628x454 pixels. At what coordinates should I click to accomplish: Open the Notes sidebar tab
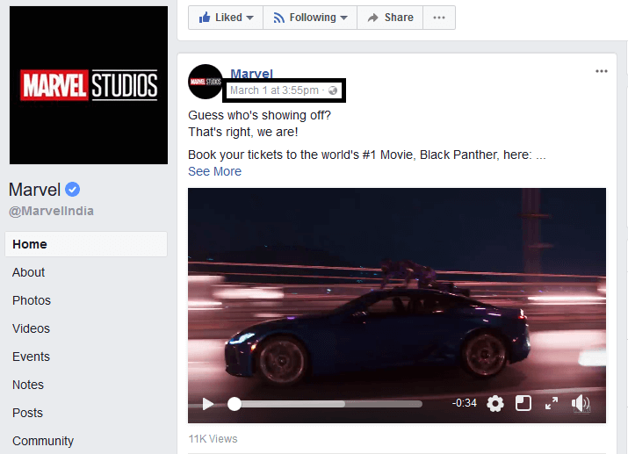tap(28, 385)
